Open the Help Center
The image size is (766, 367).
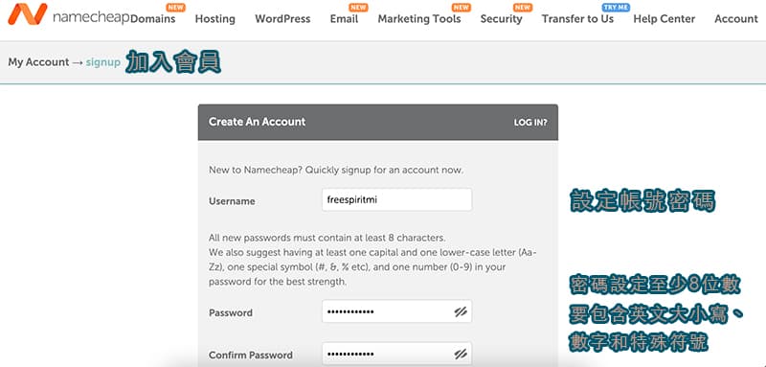coord(664,19)
